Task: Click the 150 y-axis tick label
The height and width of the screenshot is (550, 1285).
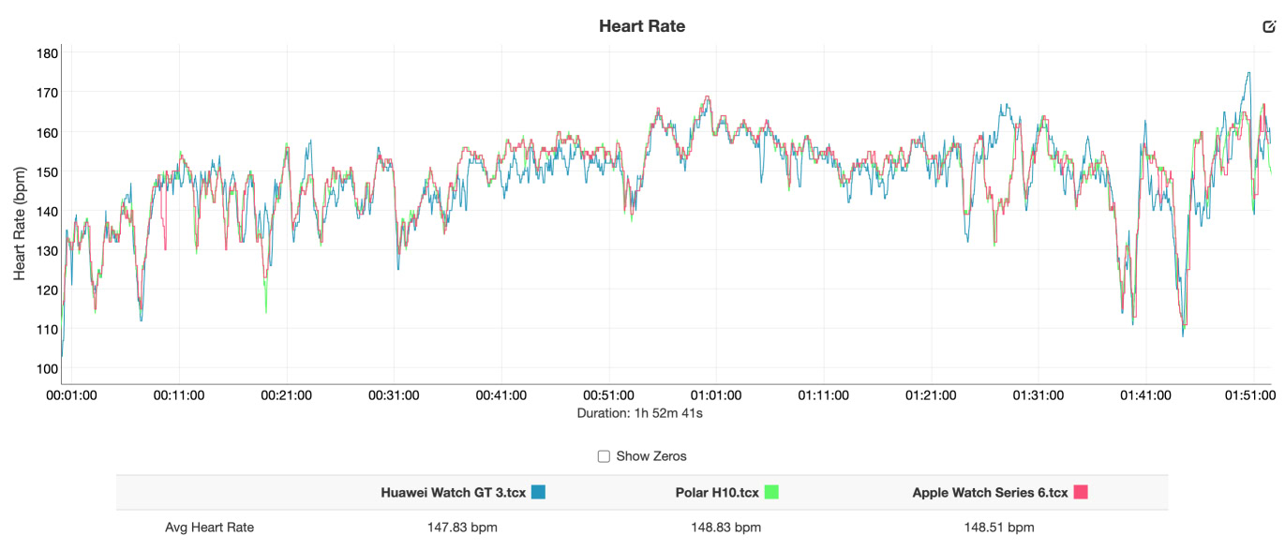Action: click(48, 171)
